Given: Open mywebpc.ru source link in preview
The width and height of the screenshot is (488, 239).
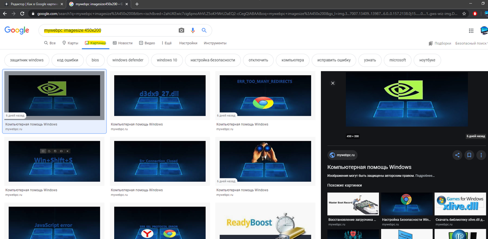Looking at the screenshot, I should click(342, 155).
